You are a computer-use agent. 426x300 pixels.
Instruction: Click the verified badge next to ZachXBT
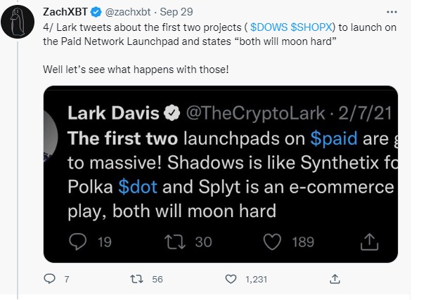pyautogui.click(x=97, y=12)
